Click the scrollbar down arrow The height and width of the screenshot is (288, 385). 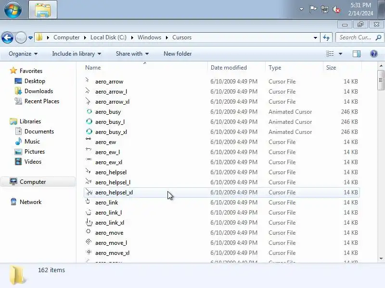381,259
